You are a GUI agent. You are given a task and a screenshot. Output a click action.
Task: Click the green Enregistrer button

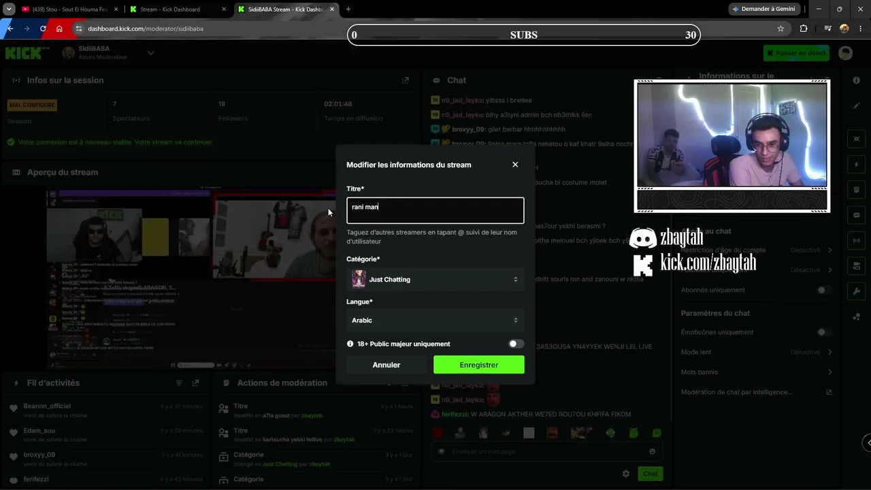479,365
